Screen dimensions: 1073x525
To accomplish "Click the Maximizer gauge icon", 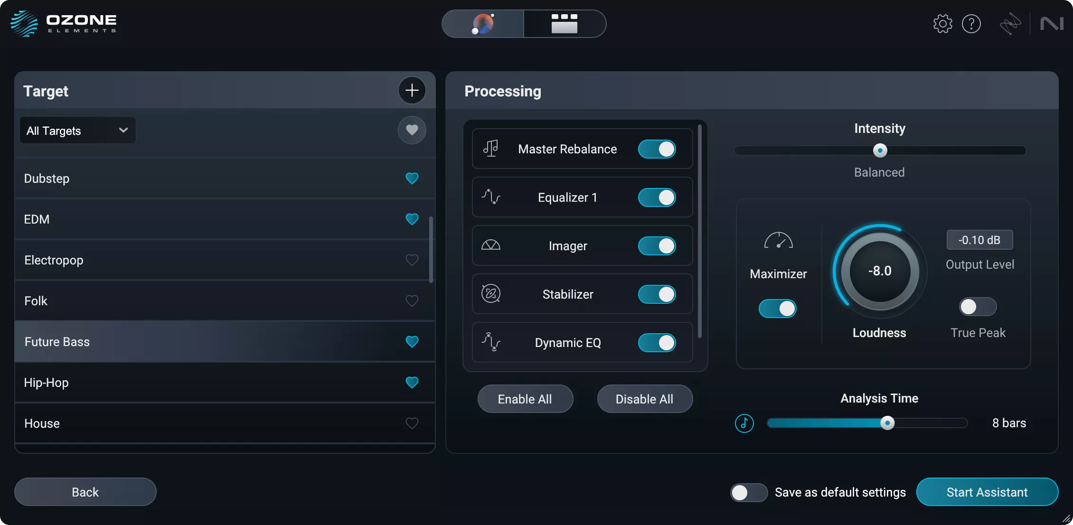I will coord(778,241).
